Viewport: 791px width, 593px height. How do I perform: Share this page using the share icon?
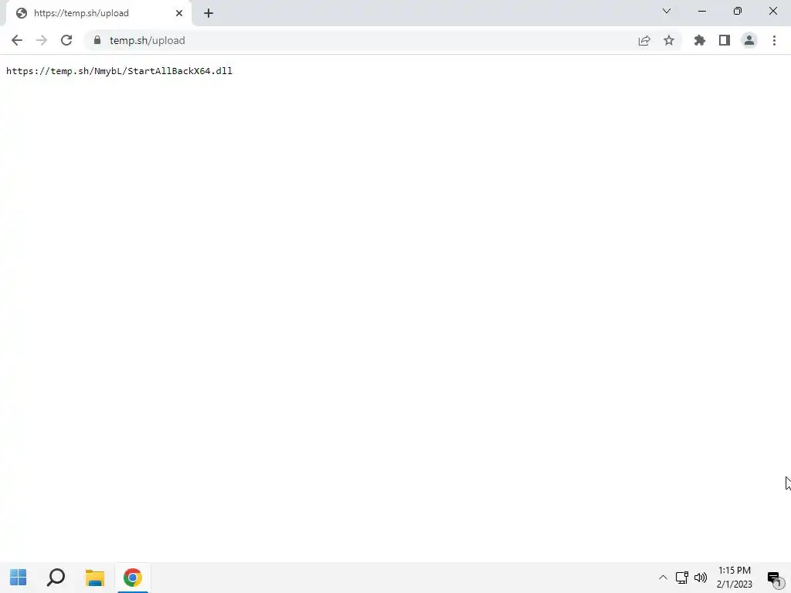point(644,40)
